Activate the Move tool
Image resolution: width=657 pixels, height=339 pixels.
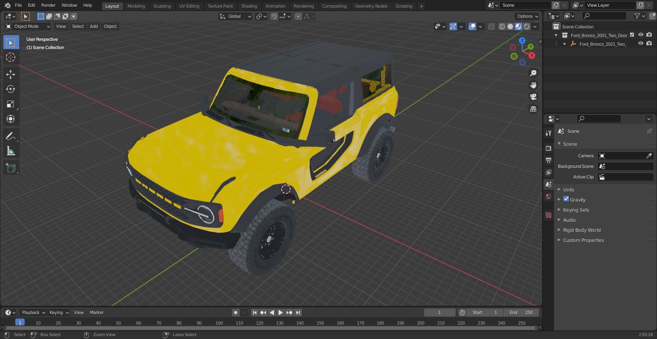click(11, 74)
